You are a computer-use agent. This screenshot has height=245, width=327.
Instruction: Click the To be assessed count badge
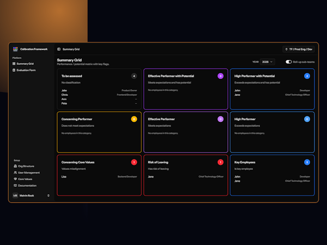tap(134, 76)
